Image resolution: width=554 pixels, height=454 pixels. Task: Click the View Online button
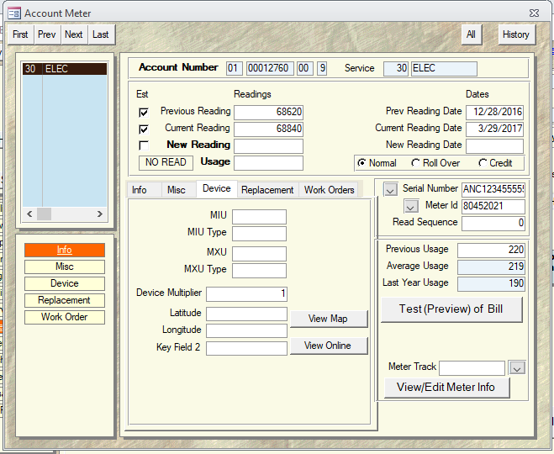pyautogui.click(x=329, y=346)
